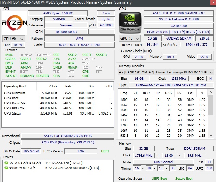Close the System Summary window
This screenshot has height=182, width=216.
pyautogui.click(x=213, y=3)
